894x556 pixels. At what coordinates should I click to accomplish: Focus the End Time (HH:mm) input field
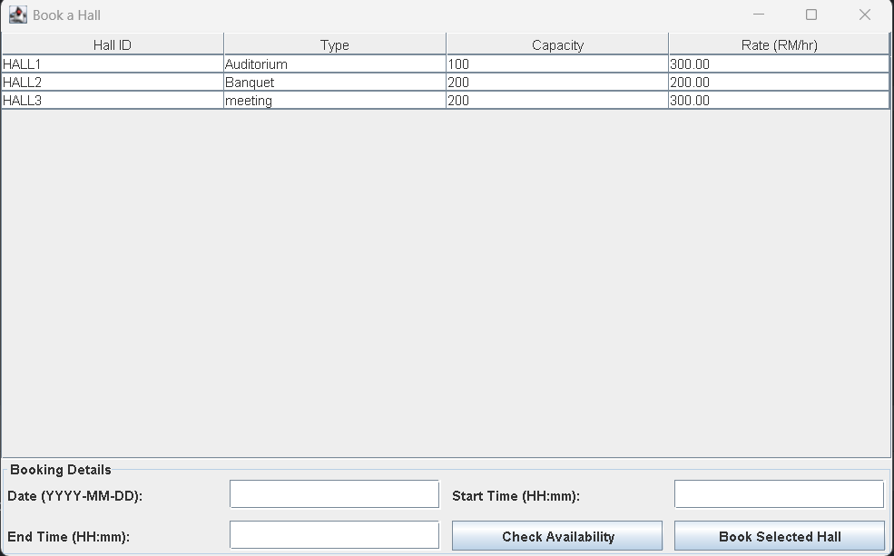[x=334, y=535]
